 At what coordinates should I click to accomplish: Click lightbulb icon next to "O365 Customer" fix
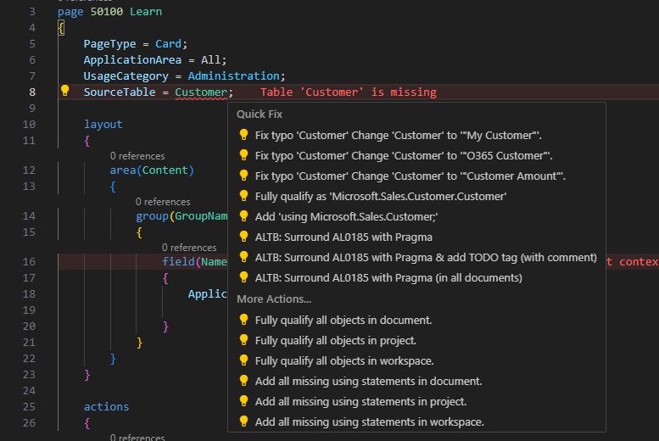coord(243,154)
